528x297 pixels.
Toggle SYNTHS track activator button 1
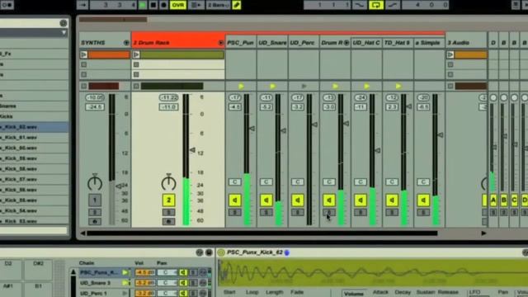click(x=95, y=200)
